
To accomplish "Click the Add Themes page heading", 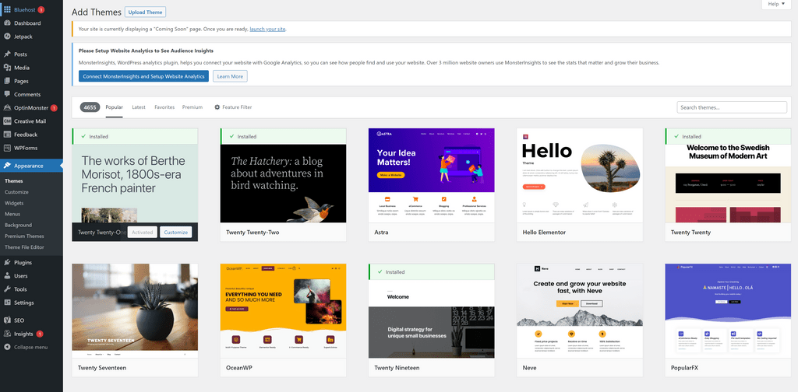I will tap(97, 12).
